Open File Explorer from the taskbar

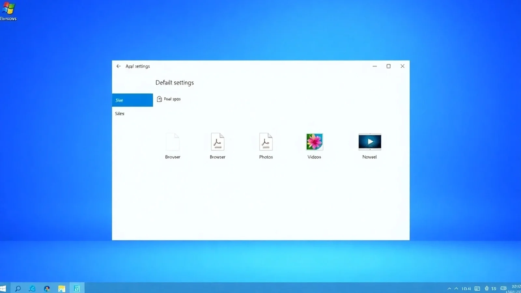point(62,288)
